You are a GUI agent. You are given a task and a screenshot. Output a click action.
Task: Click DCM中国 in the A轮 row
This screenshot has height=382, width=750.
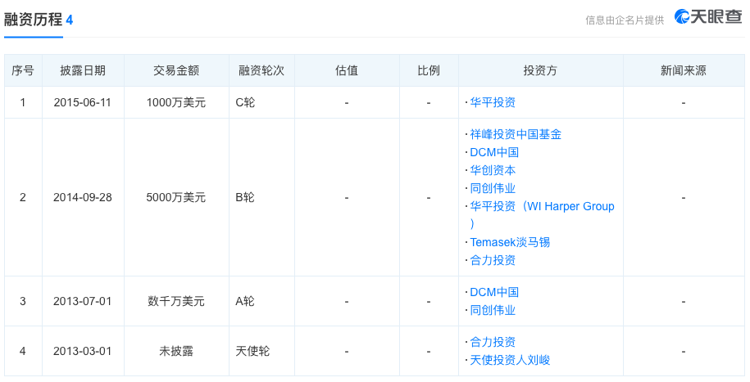tap(494, 292)
